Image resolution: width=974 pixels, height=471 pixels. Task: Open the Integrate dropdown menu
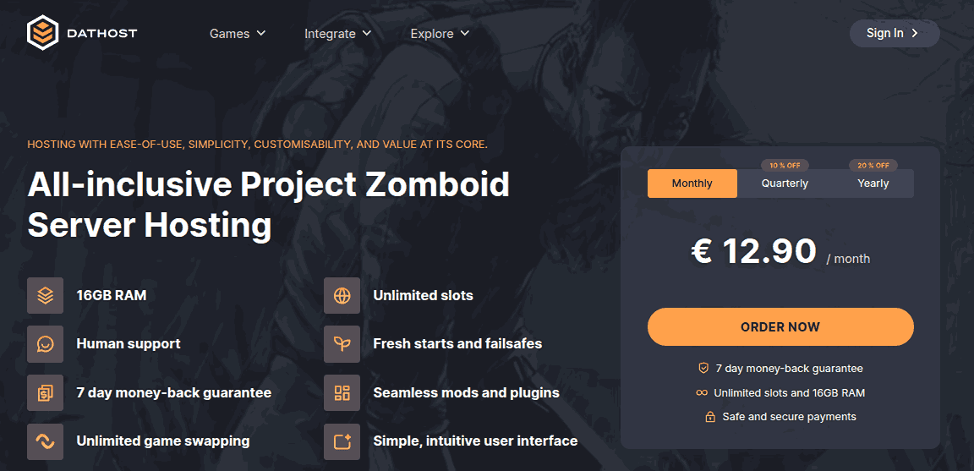click(x=338, y=34)
